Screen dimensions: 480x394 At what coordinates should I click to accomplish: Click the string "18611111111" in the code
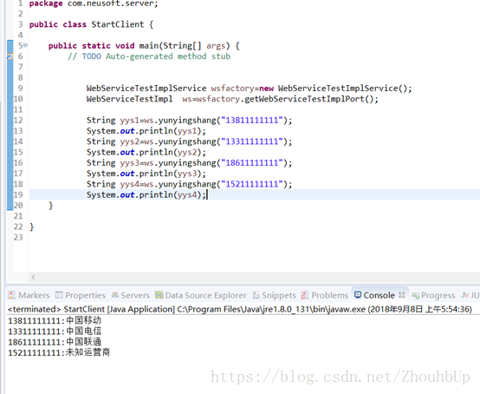click(x=252, y=163)
